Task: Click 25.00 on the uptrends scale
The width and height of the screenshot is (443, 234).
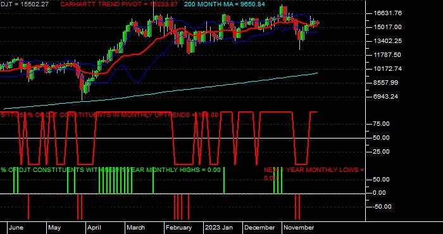Action: tap(382, 152)
